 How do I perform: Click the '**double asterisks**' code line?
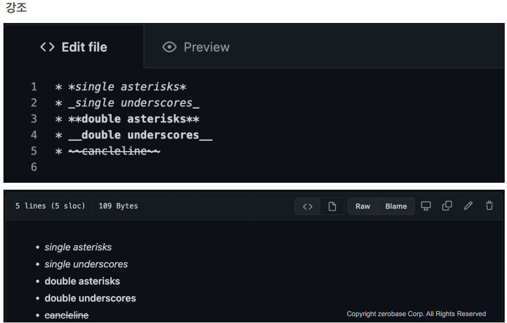click(127, 119)
